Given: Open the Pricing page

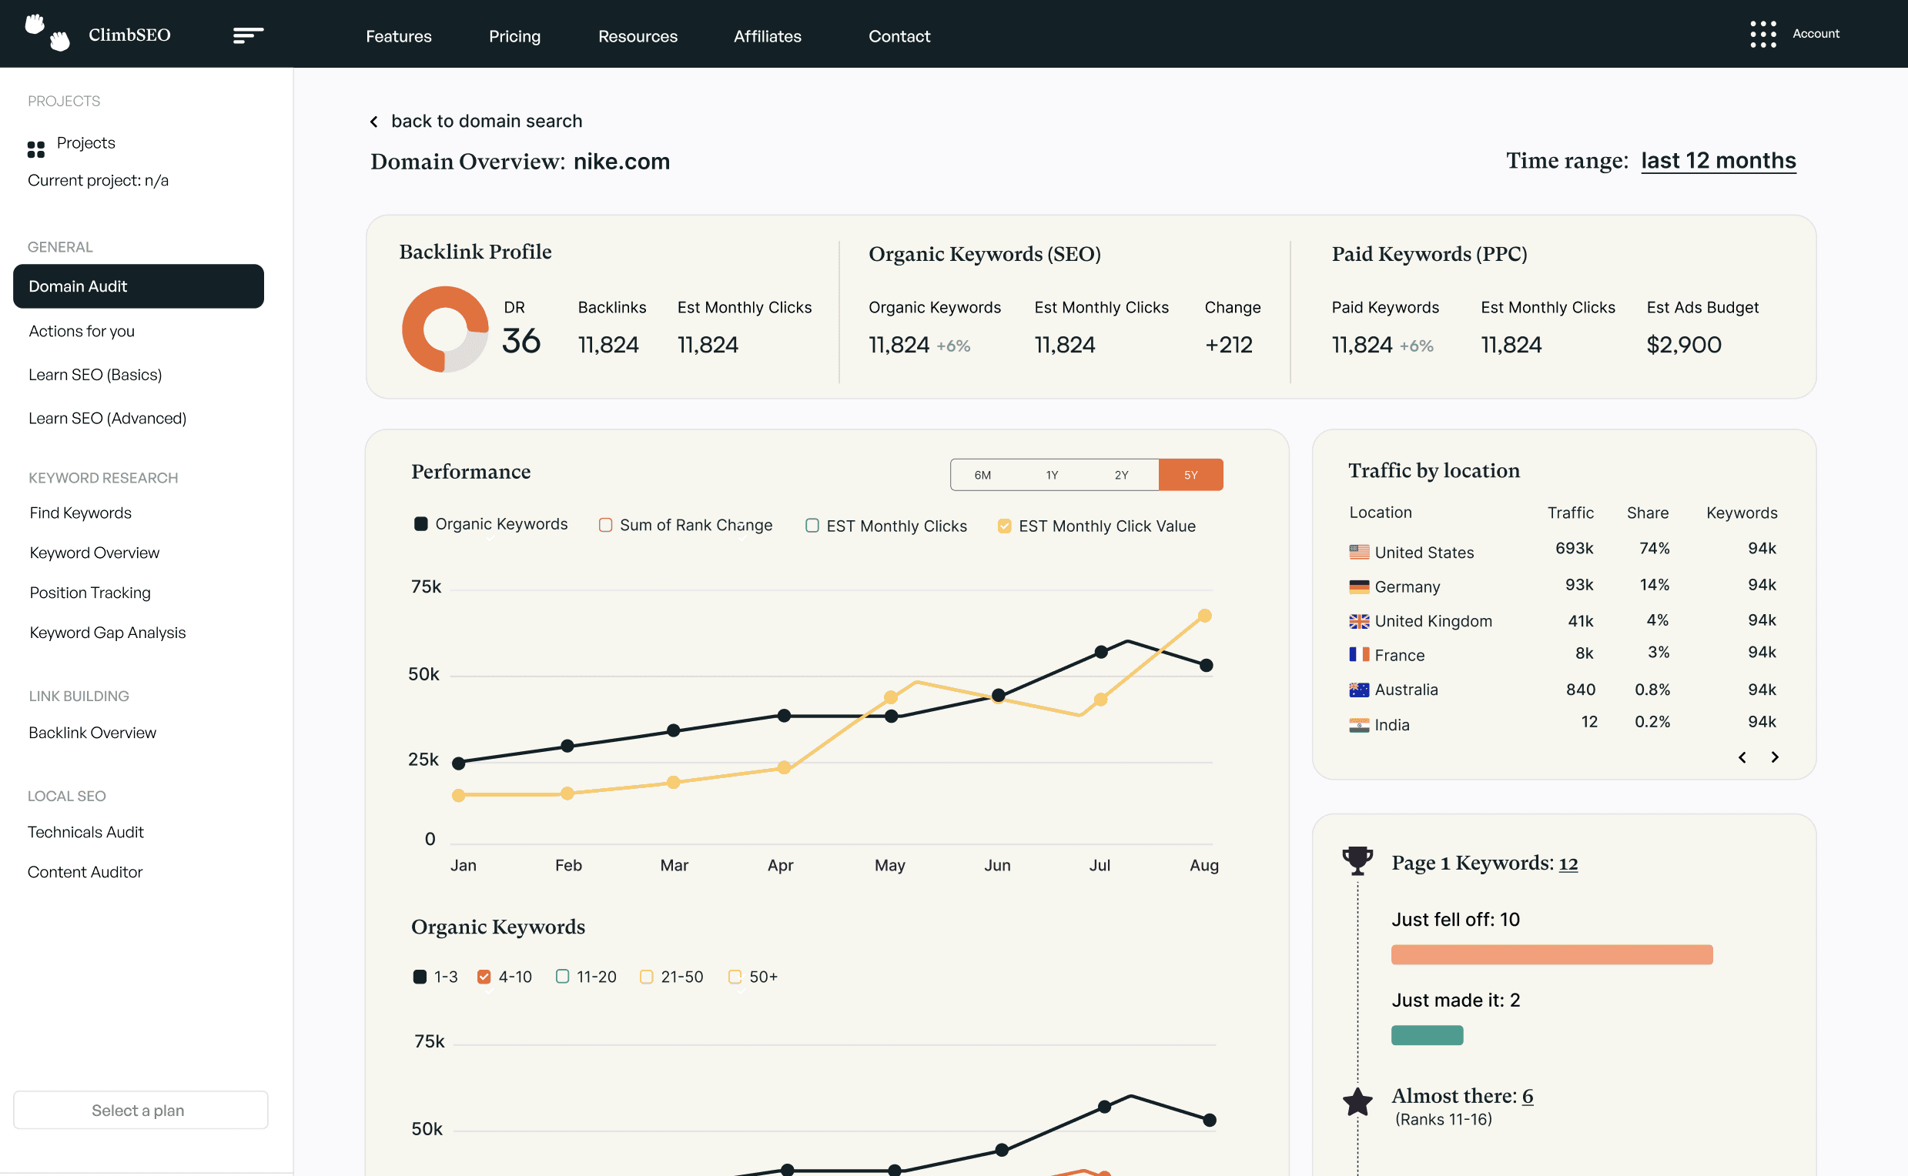Looking at the screenshot, I should [x=514, y=35].
